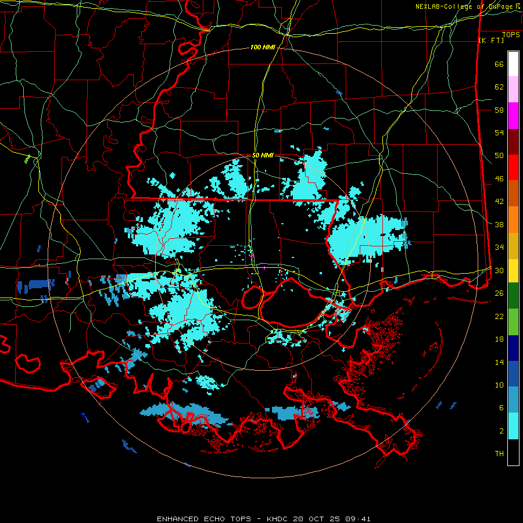Image resolution: width=523 pixels, height=523 pixels.
Task: Click the '100 NMI' range ring label
Action: coord(263,48)
